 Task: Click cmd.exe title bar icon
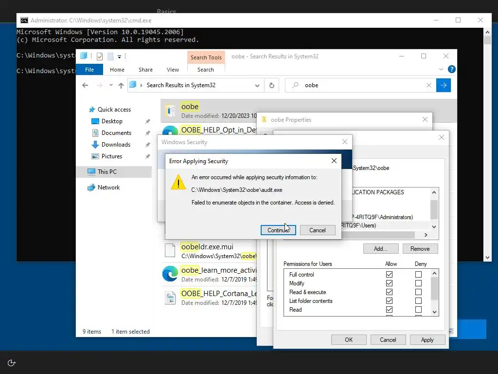[x=24, y=20]
